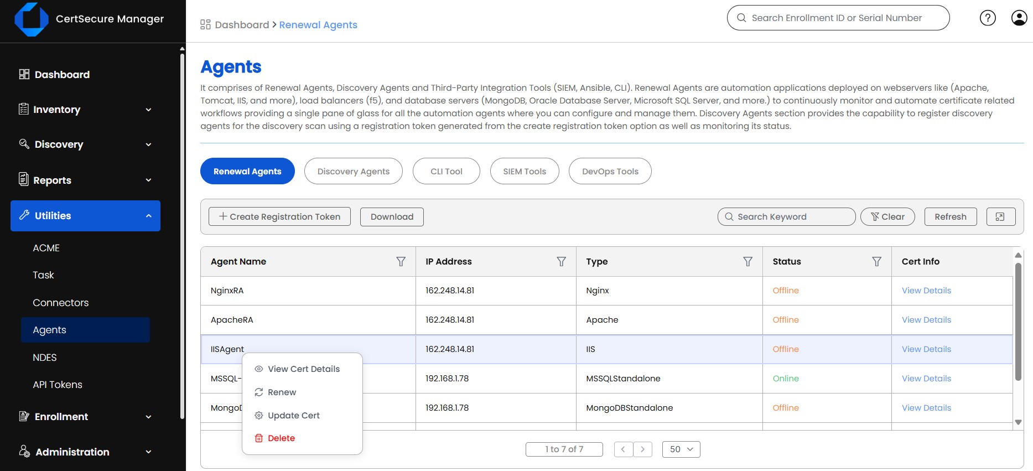
Task: Go to the previous page arrow
Action: 624,449
